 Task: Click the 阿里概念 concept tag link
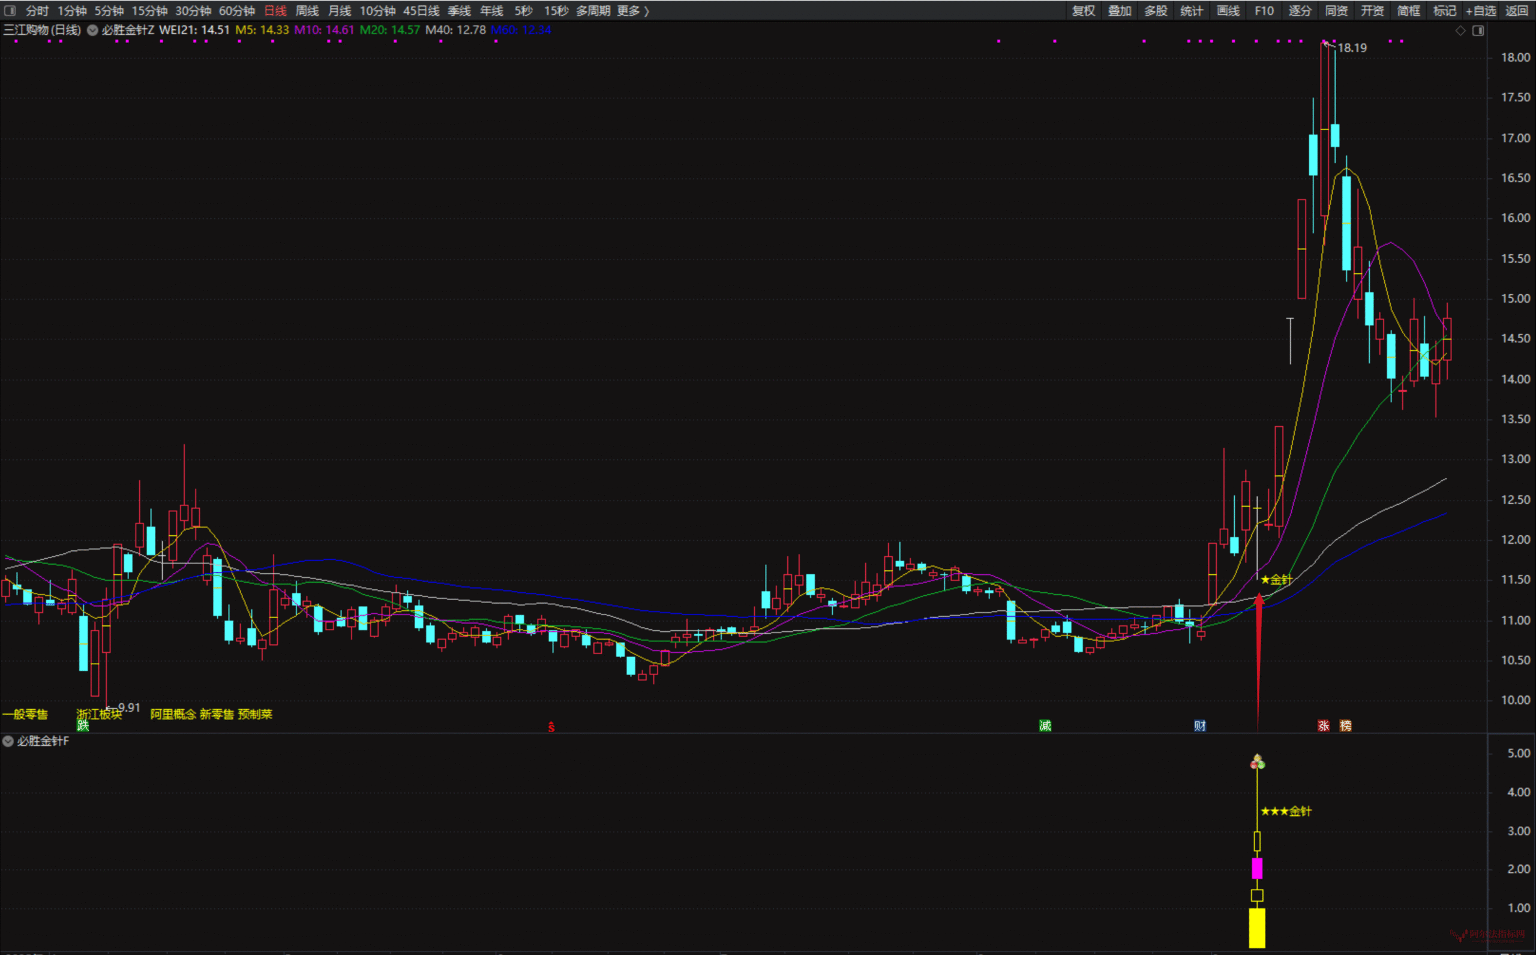[x=173, y=714]
